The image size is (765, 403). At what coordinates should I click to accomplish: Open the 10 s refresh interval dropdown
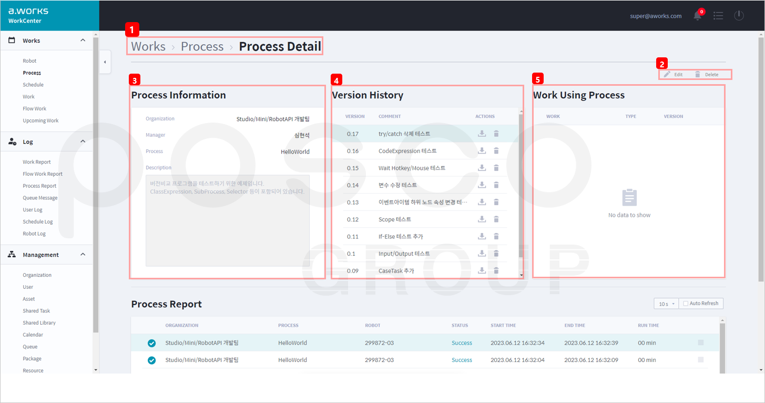pos(667,304)
